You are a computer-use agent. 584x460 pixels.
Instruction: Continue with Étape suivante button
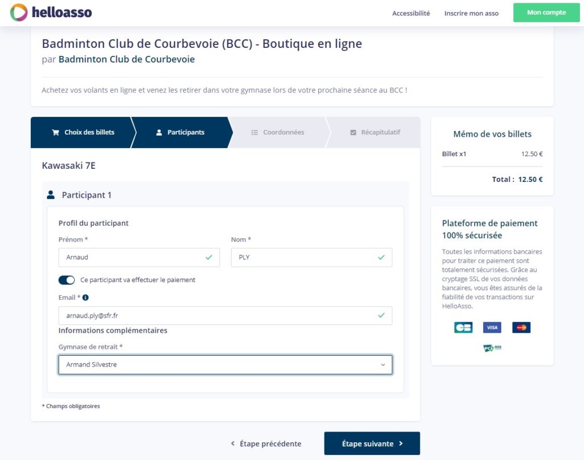coord(372,443)
